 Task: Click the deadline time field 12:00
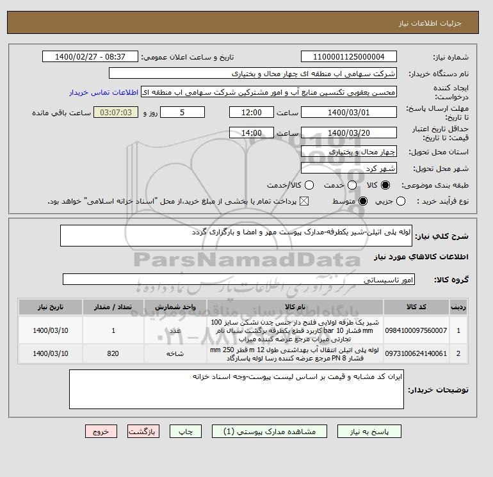coord(252,112)
